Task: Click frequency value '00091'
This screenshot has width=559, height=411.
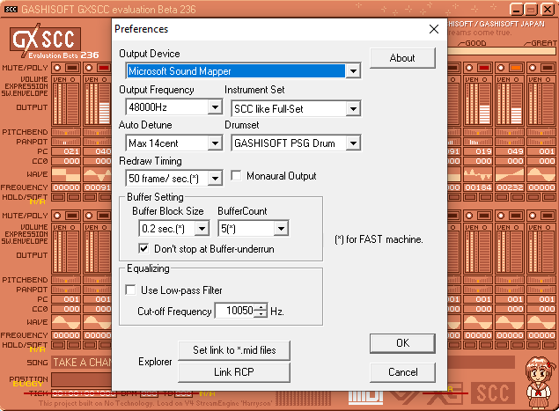Action: pos(98,187)
